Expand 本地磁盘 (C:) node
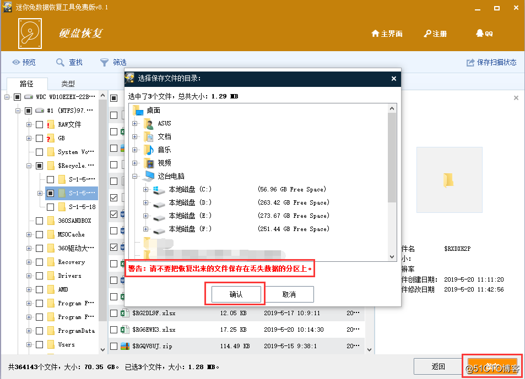This screenshot has width=525, height=379. 145,189
